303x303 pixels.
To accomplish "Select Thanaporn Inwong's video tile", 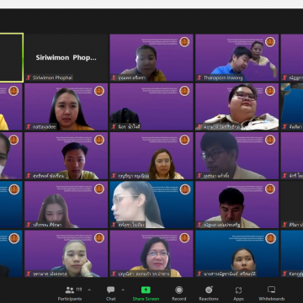I will (x=237, y=58).
